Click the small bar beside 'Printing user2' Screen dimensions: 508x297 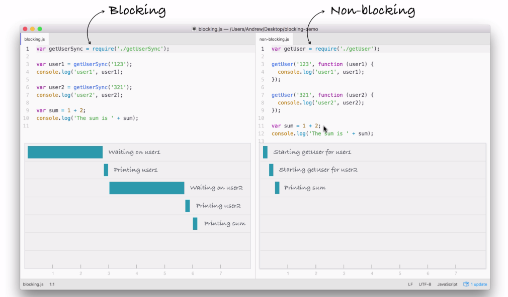tap(188, 206)
